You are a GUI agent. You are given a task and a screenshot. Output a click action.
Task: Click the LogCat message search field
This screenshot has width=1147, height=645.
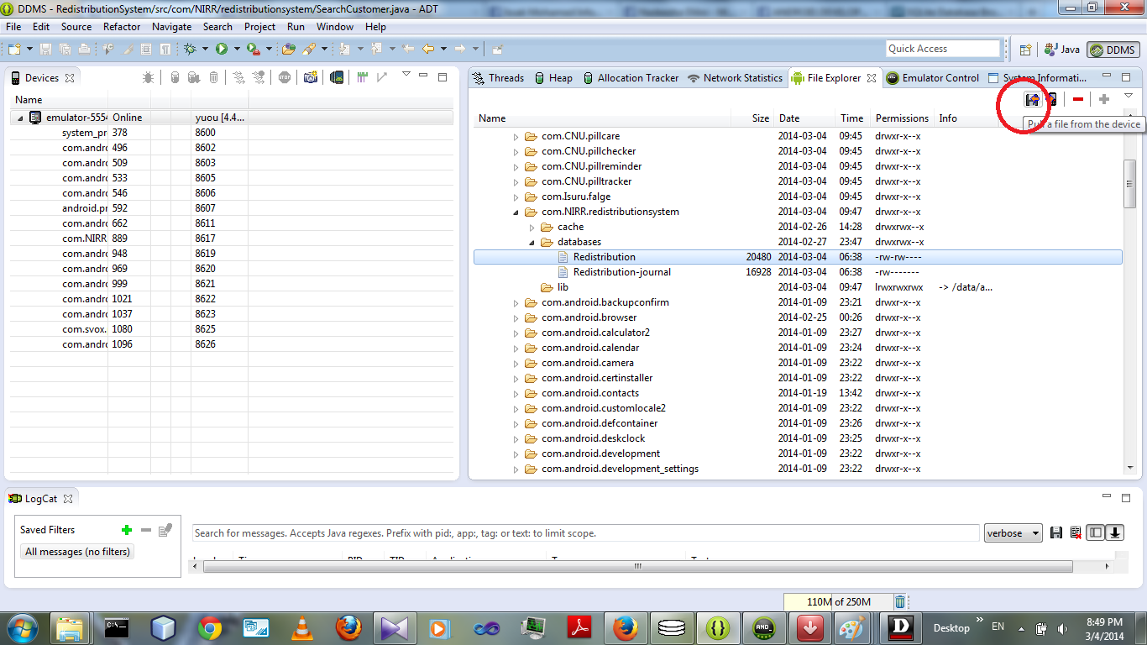(x=586, y=533)
